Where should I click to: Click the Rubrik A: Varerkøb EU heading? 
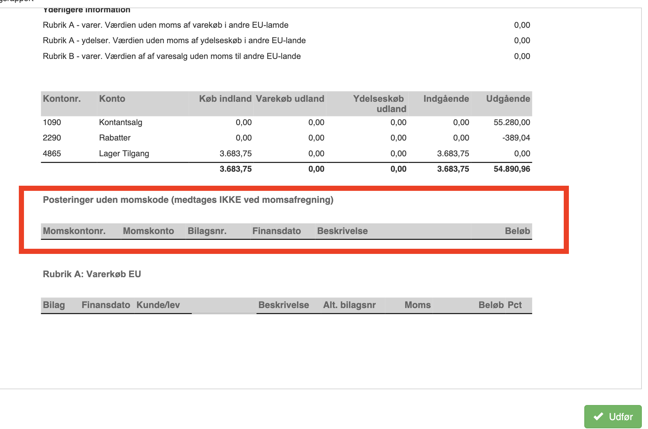92,274
